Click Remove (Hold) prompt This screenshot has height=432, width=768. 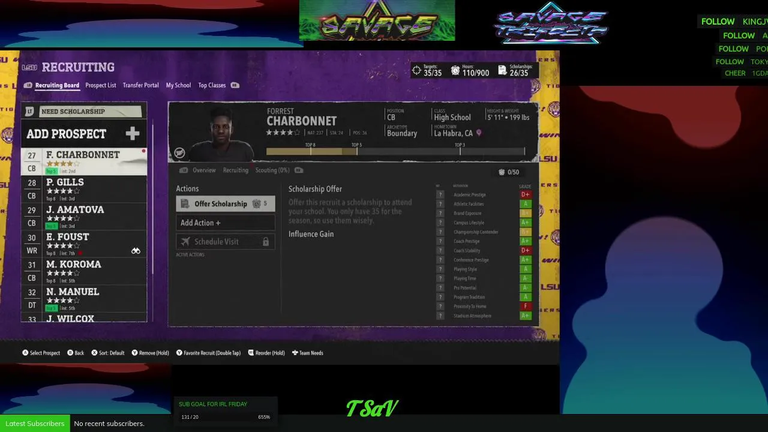[x=150, y=353]
